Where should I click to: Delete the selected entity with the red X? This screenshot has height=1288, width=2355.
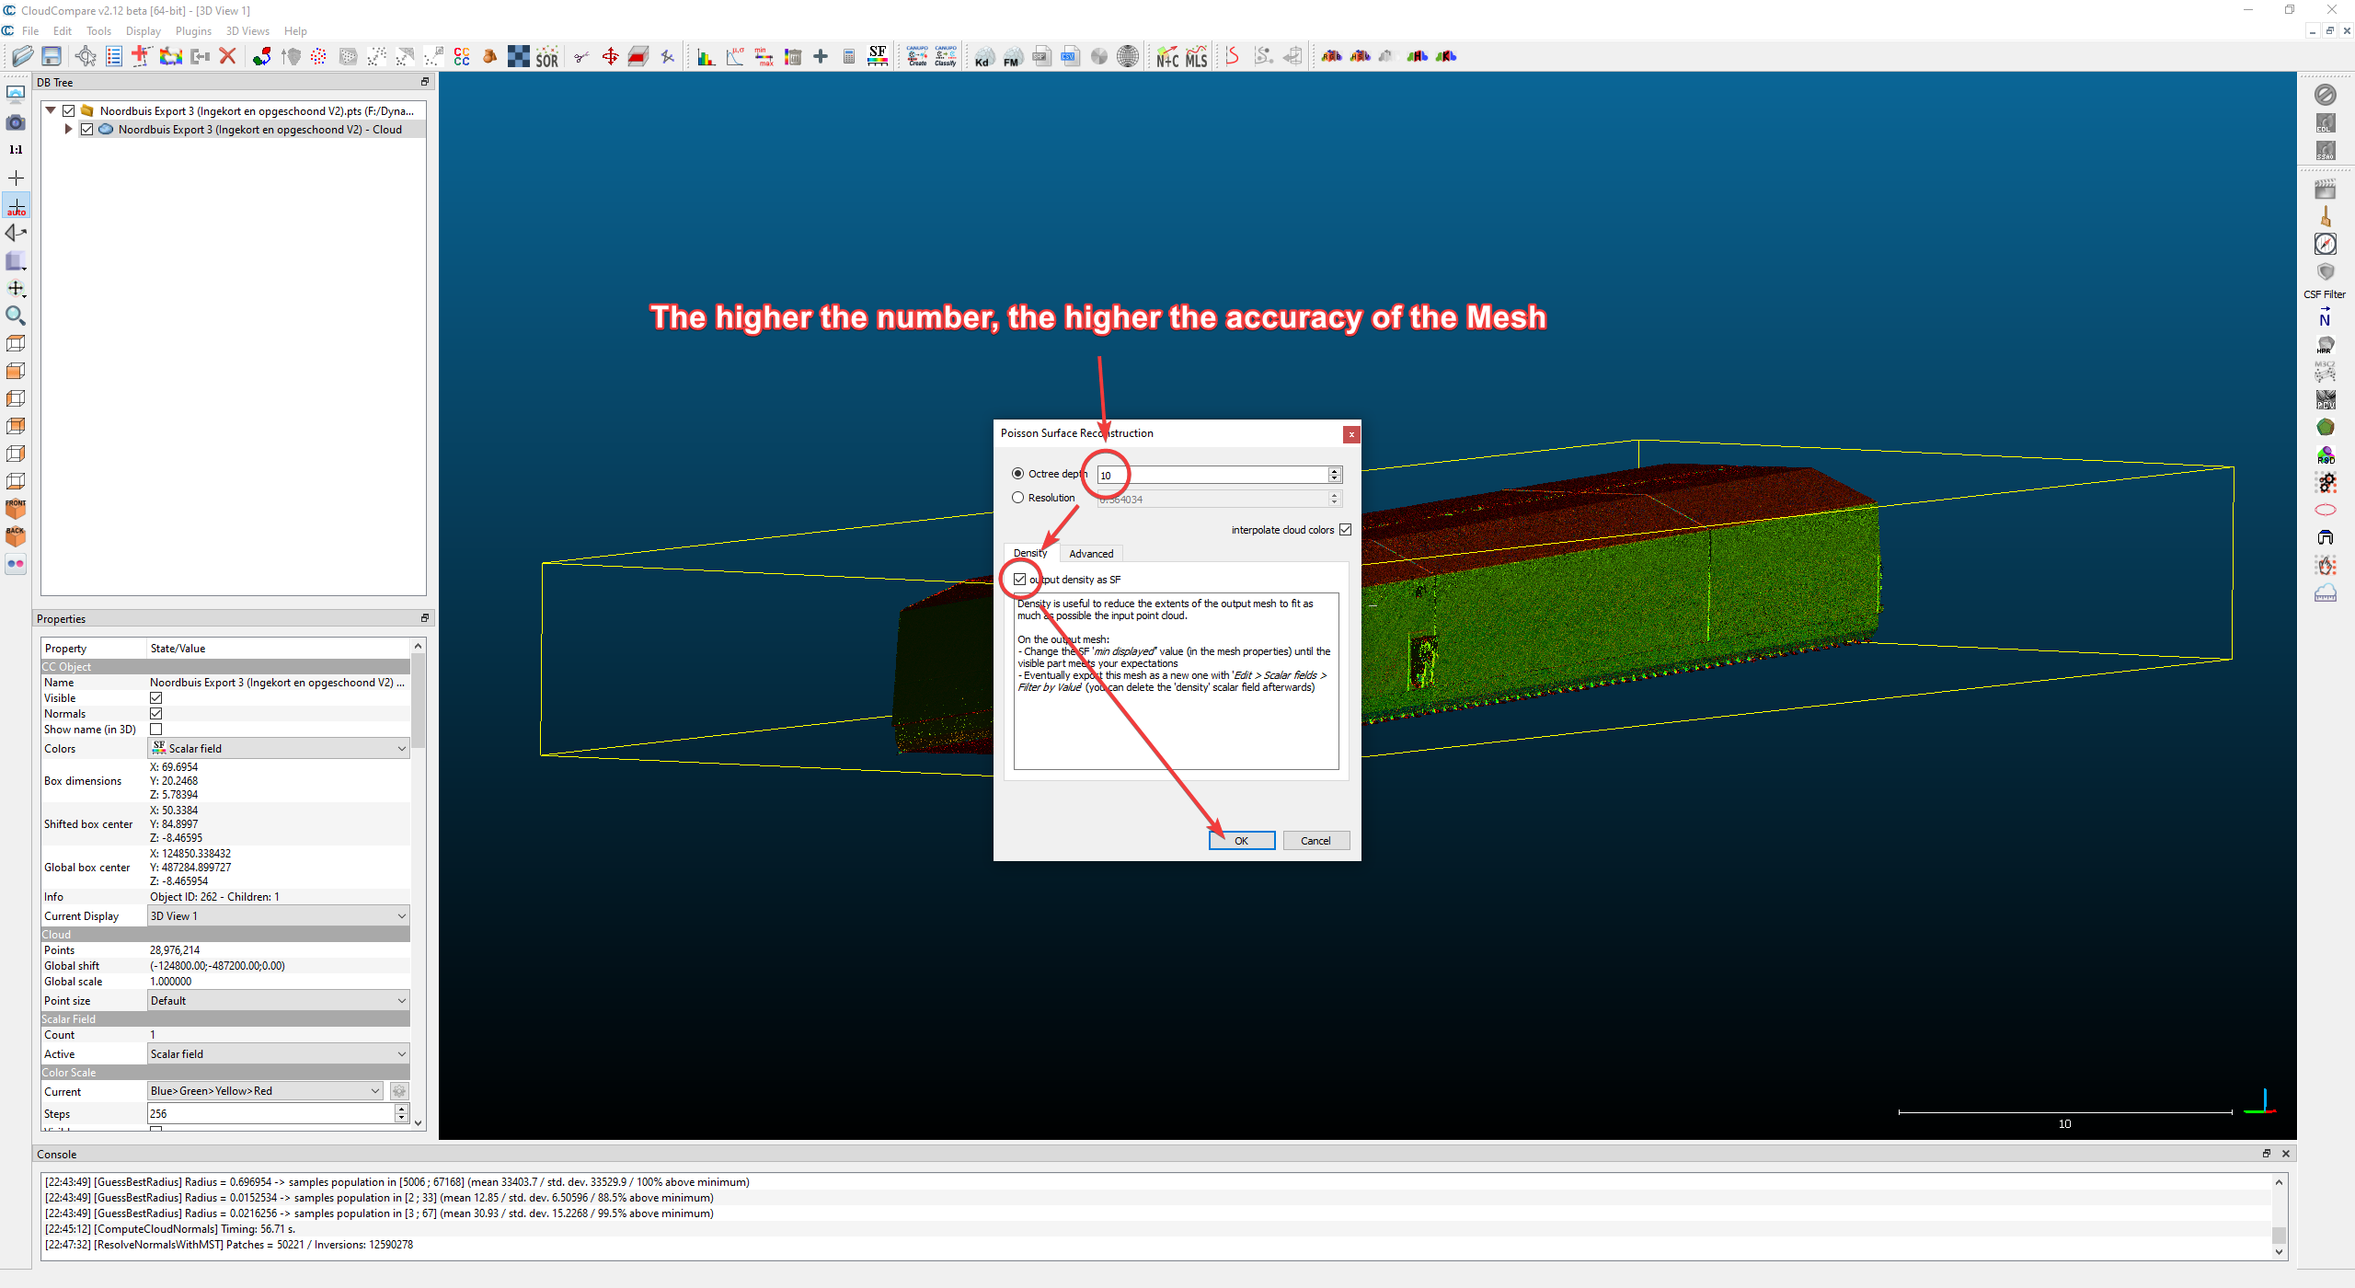[228, 56]
